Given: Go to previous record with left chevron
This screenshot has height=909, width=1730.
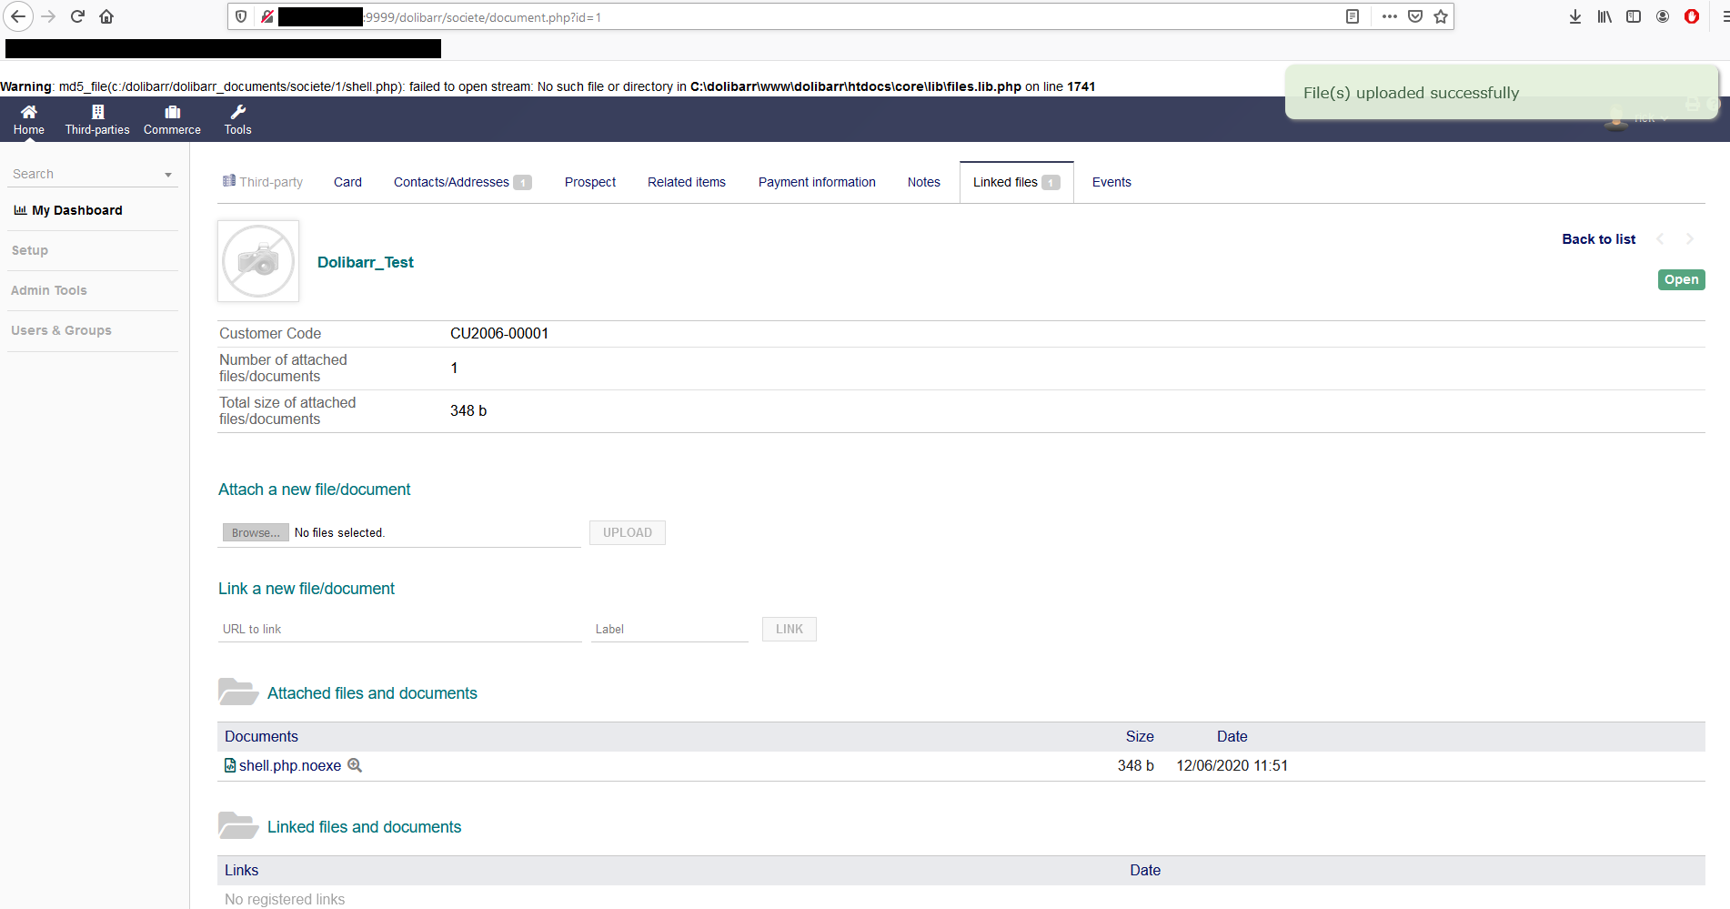Looking at the screenshot, I should (1660, 239).
